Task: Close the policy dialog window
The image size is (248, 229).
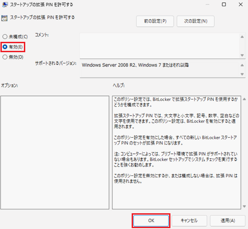Action: tap(241, 4)
